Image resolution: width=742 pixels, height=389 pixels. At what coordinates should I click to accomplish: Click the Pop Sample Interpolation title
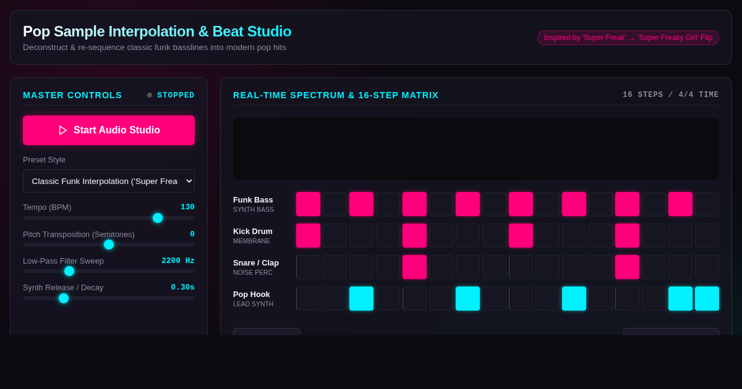pos(157,31)
